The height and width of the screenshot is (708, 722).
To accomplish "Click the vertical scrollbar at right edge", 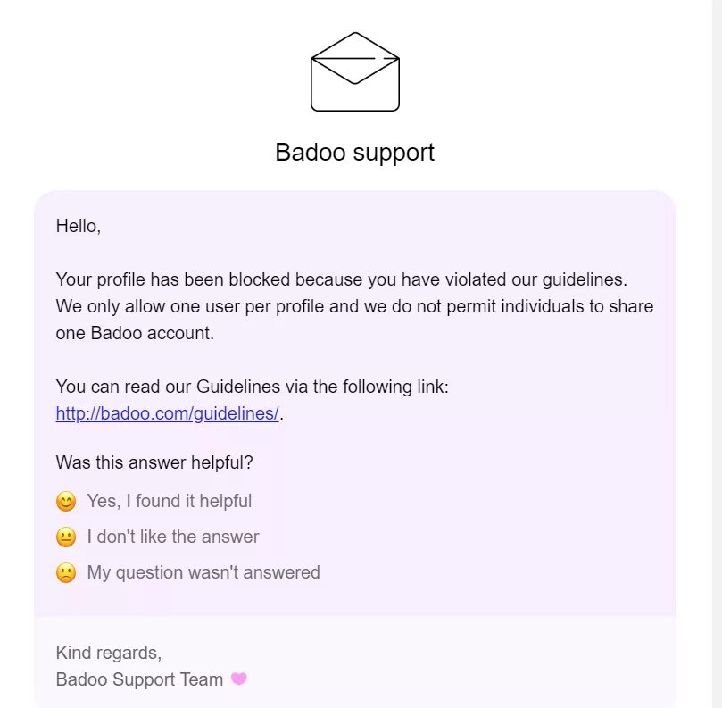I will coord(717,354).
